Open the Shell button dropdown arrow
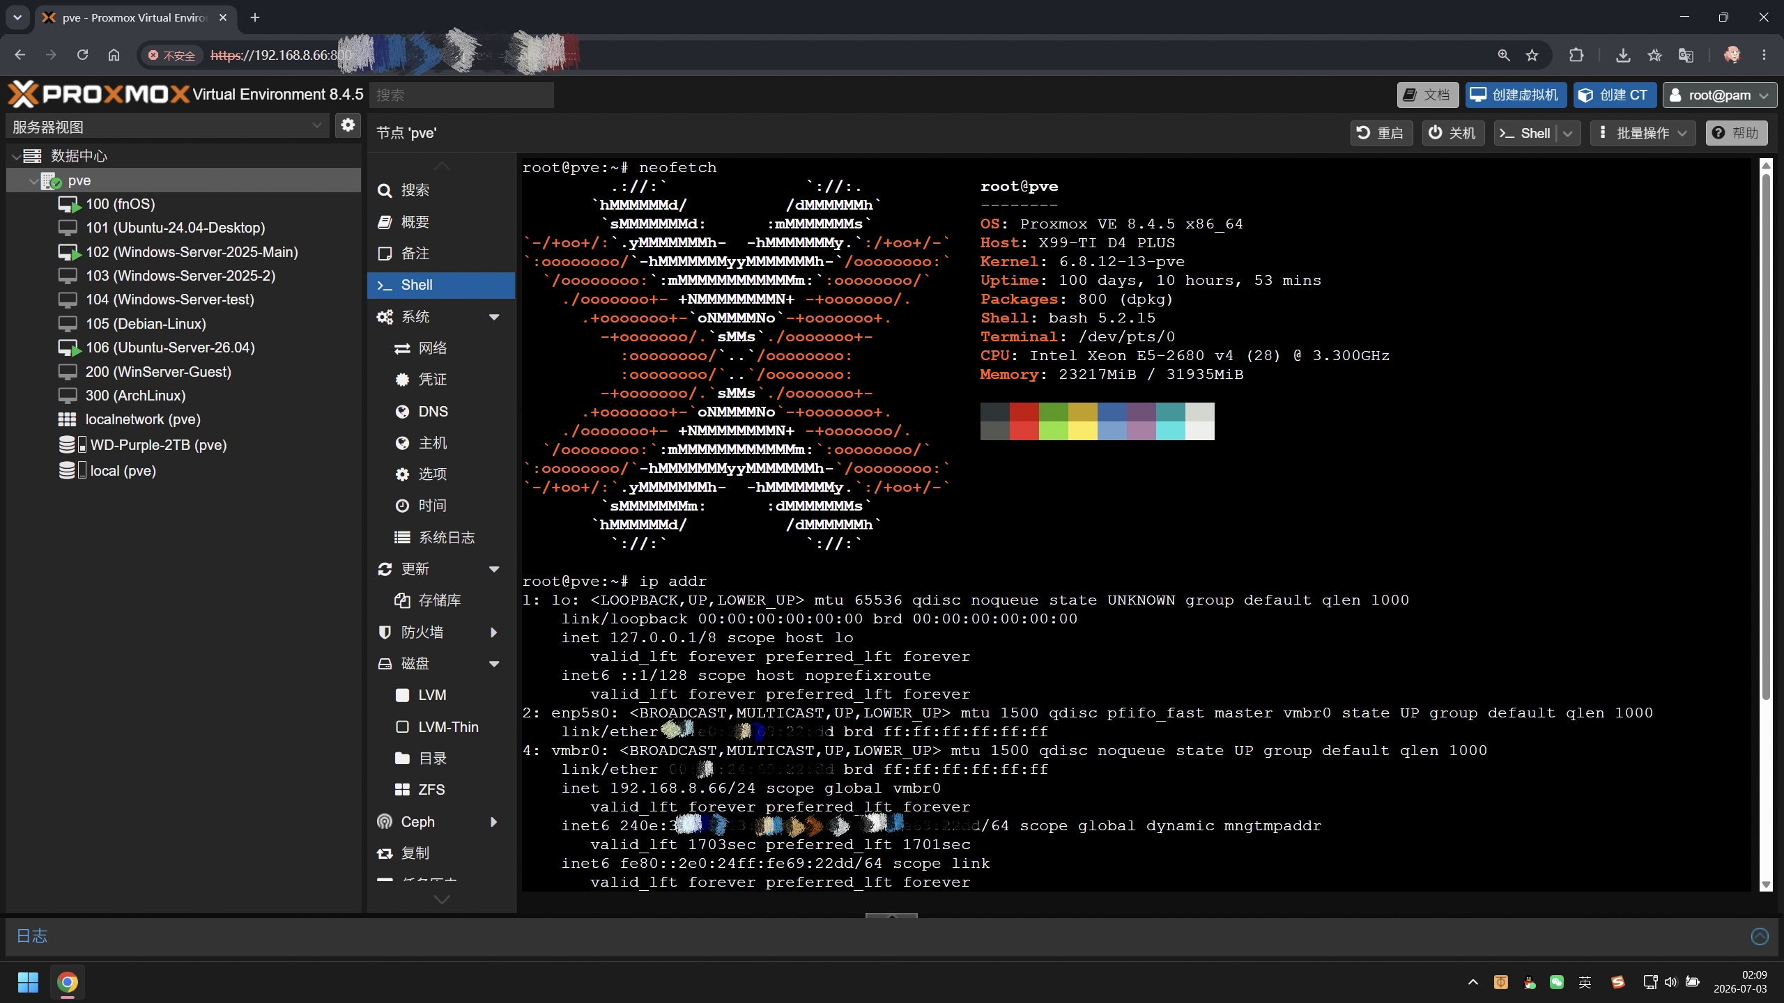This screenshot has height=1003, width=1784. (1568, 133)
